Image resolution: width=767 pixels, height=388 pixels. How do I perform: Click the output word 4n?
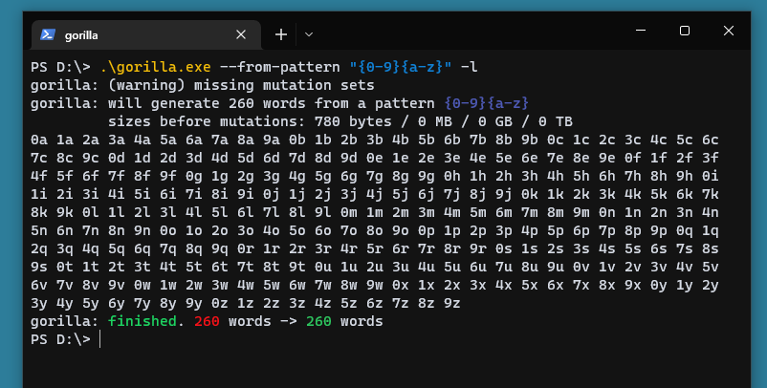pos(711,212)
